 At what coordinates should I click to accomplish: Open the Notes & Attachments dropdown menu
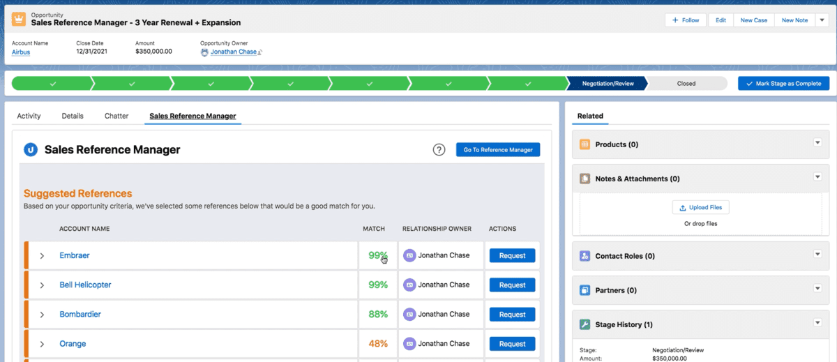[x=817, y=176]
